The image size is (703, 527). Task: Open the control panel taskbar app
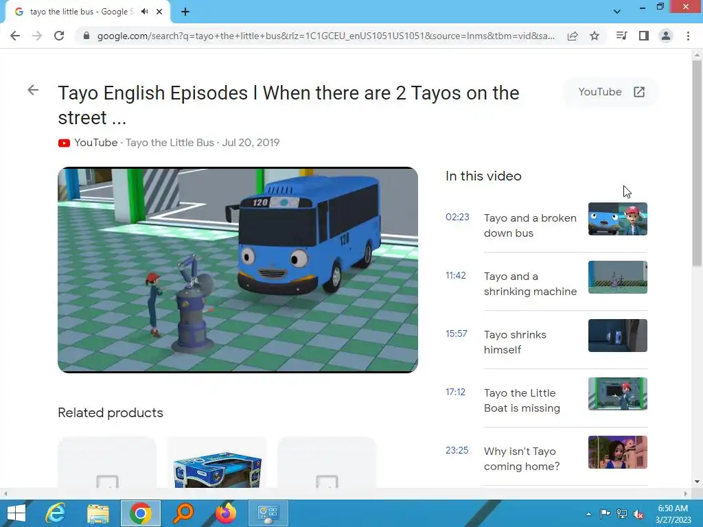coord(268,513)
